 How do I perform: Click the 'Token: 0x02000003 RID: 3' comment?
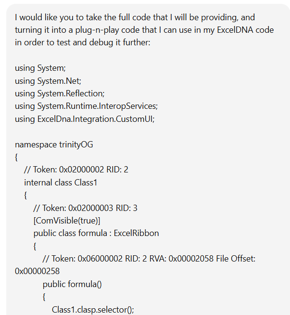coord(85,208)
